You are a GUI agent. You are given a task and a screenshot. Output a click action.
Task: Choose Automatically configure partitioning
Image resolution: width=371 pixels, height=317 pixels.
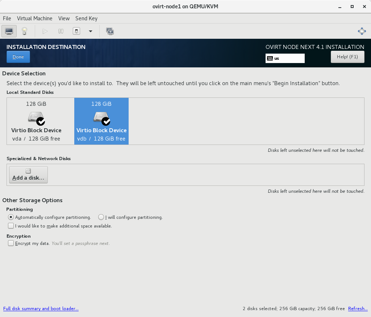[49, 217]
